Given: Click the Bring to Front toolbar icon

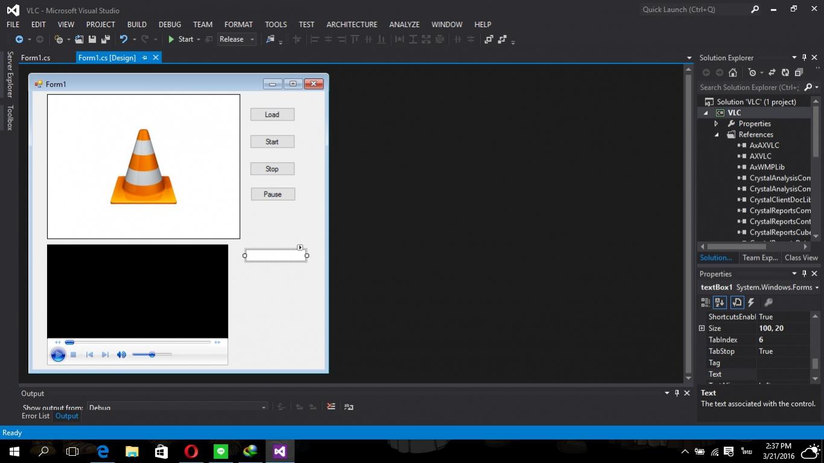Looking at the screenshot, I should (x=489, y=39).
